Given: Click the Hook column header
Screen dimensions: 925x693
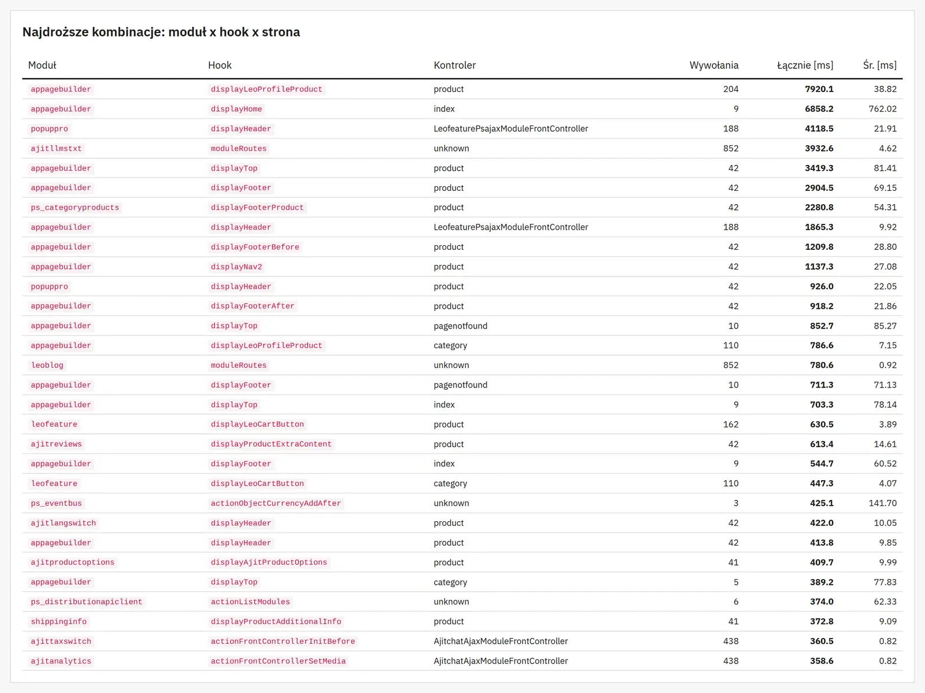Looking at the screenshot, I should point(220,65).
